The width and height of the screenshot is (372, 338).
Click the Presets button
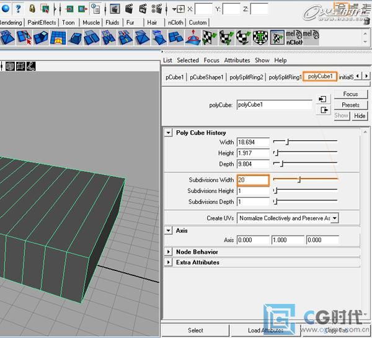click(x=350, y=105)
